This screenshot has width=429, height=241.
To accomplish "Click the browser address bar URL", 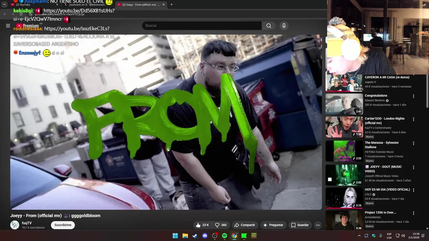I will point(60,14).
